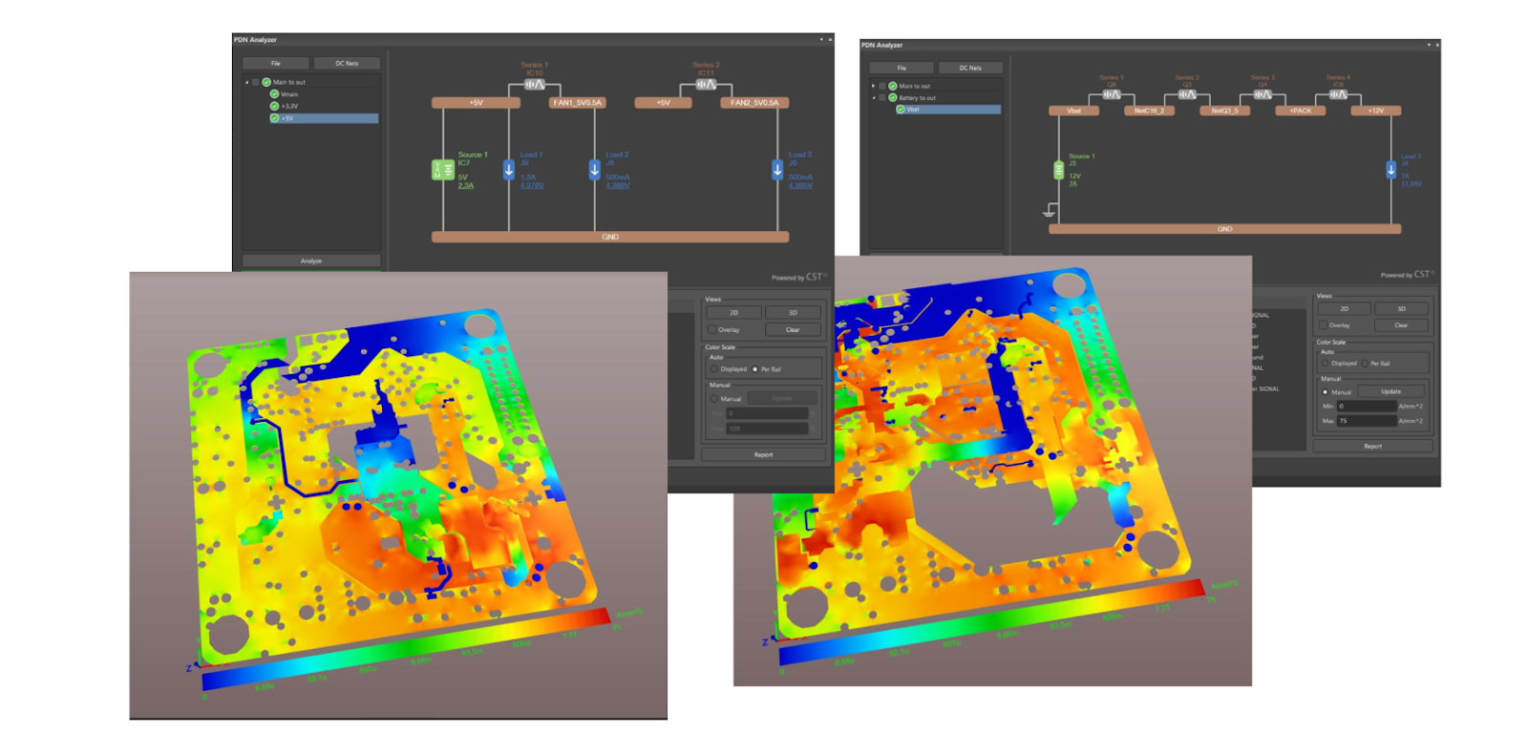Select +3.3V rail in left tree

289,106
